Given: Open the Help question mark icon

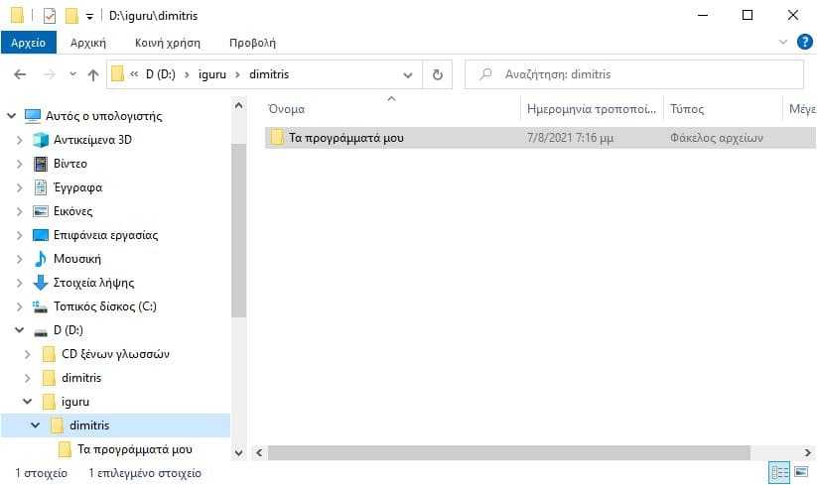Looking at the screenshot, I should pyautogui.click(x=804, y=42).
